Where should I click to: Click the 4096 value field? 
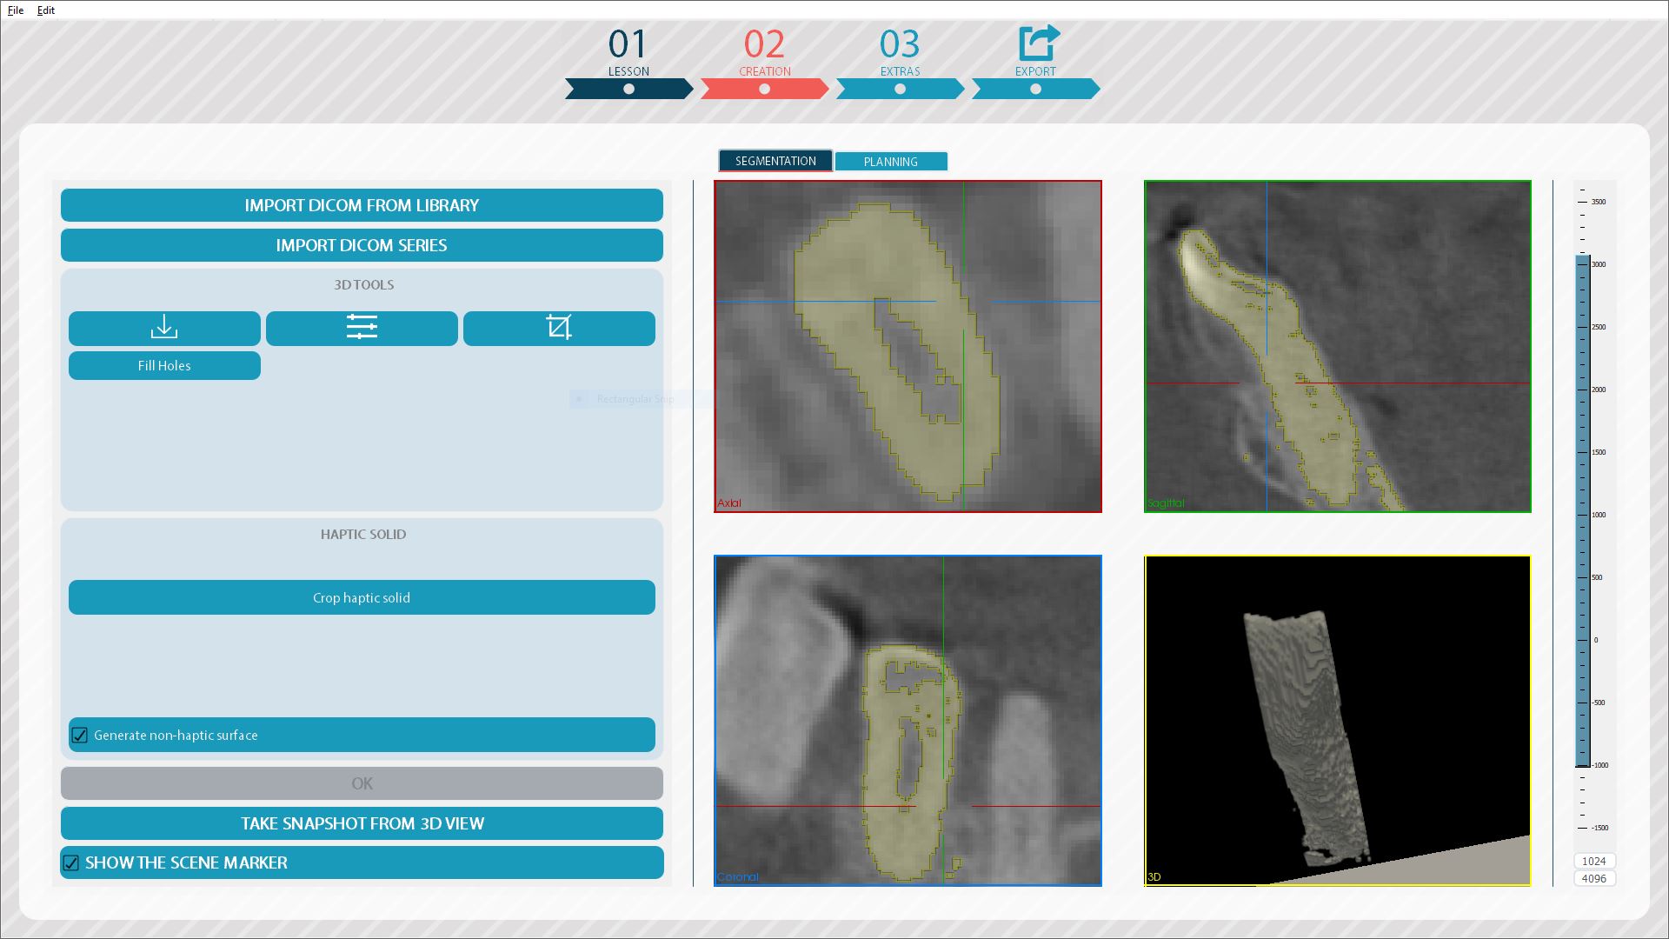[1594, 878]
